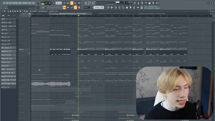Click the project picker icon
The width and height of the screenshot is (215, 121).
(127, 7)
